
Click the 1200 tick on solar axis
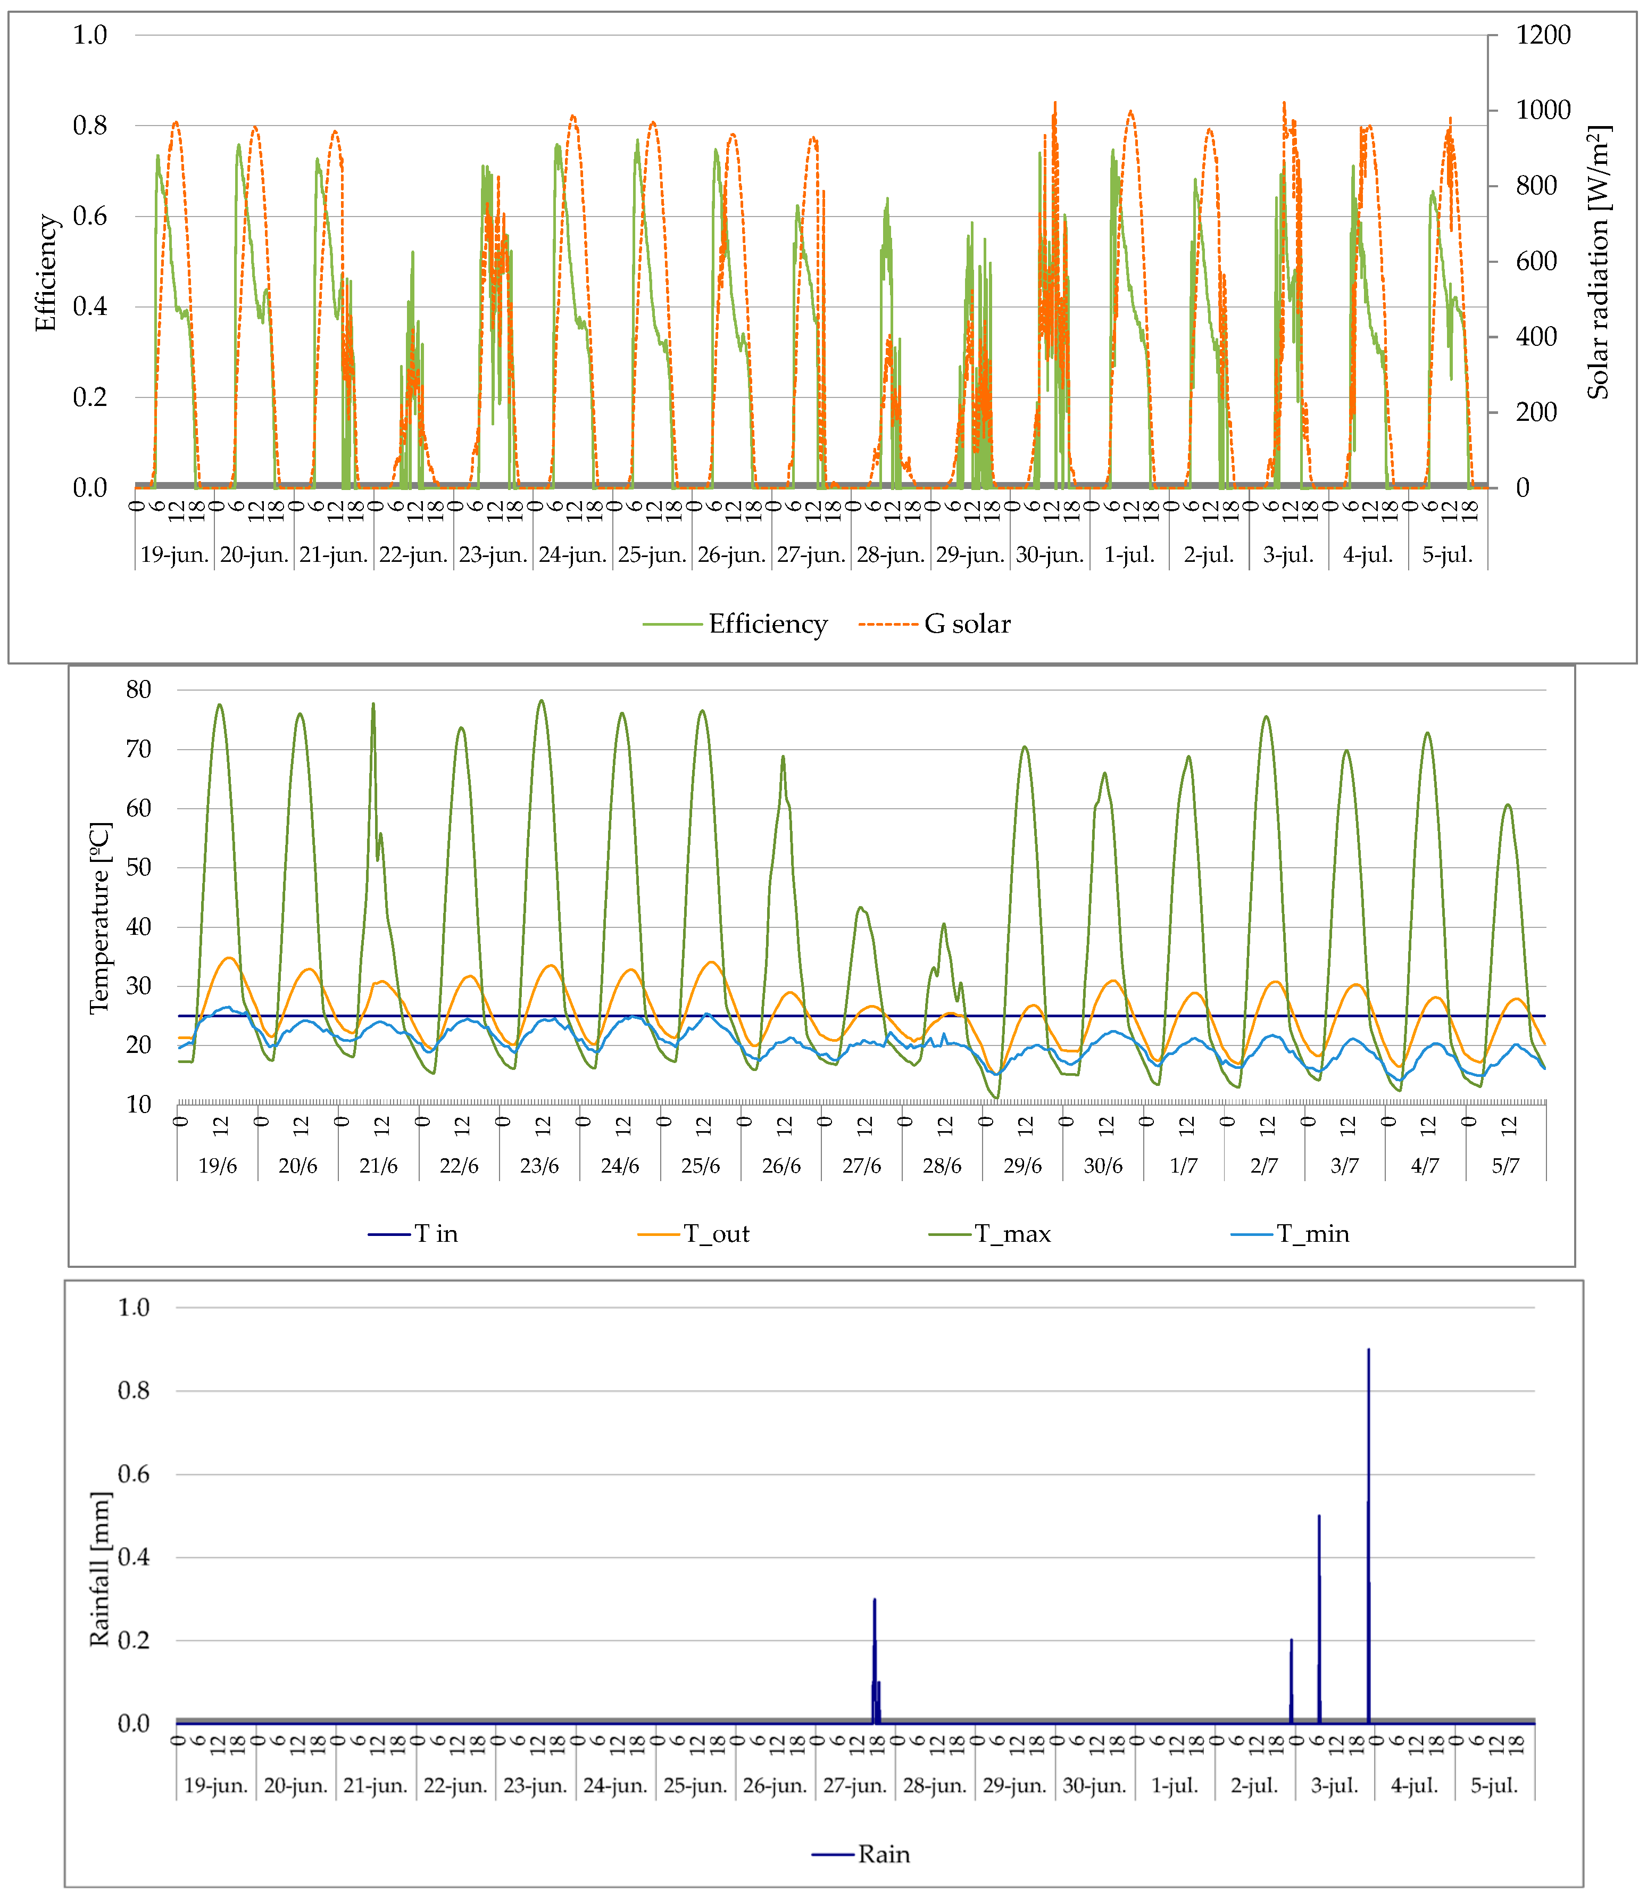(x=1543, y=35)
